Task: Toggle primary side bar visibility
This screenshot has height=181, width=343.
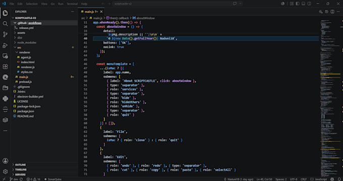Action: [x=298, y=4]
